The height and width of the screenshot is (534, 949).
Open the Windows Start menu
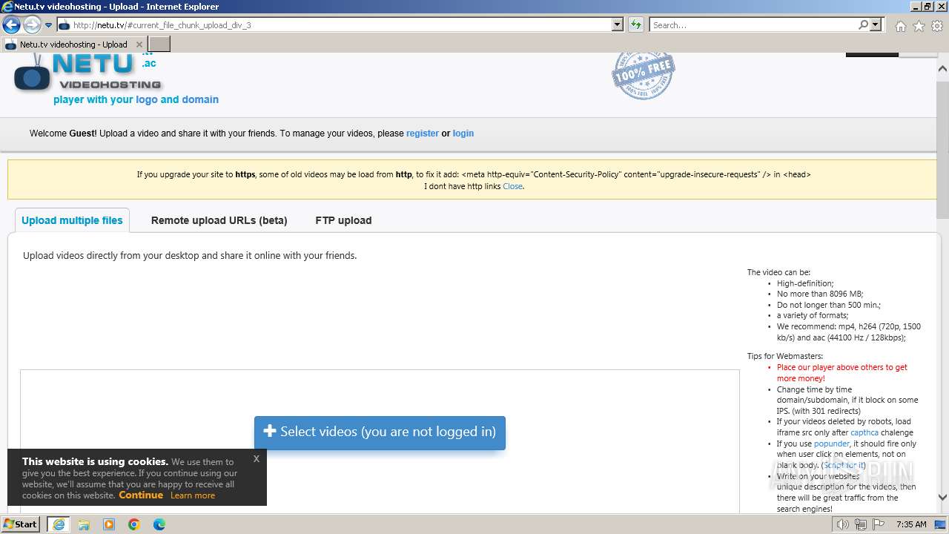tap(21, 524)
